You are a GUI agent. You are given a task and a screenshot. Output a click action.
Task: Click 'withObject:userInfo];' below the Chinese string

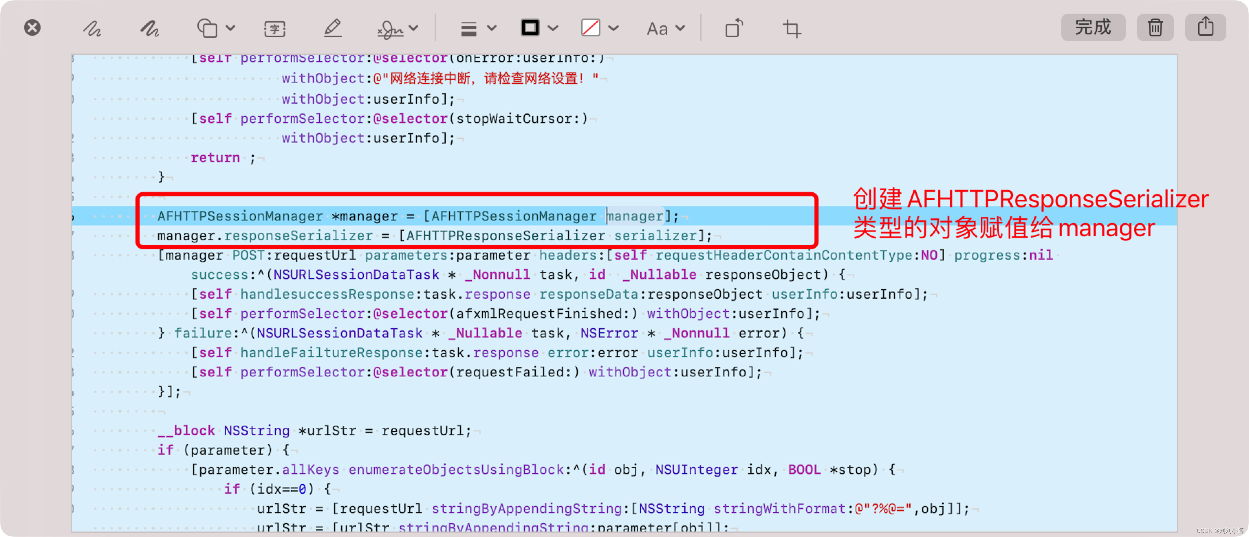click(369, 99)
